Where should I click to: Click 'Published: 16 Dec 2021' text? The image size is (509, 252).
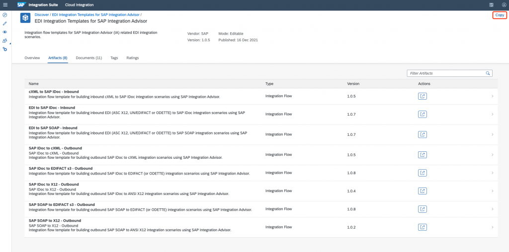[238, 40]
